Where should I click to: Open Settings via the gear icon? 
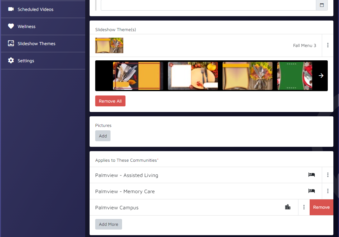11,61
